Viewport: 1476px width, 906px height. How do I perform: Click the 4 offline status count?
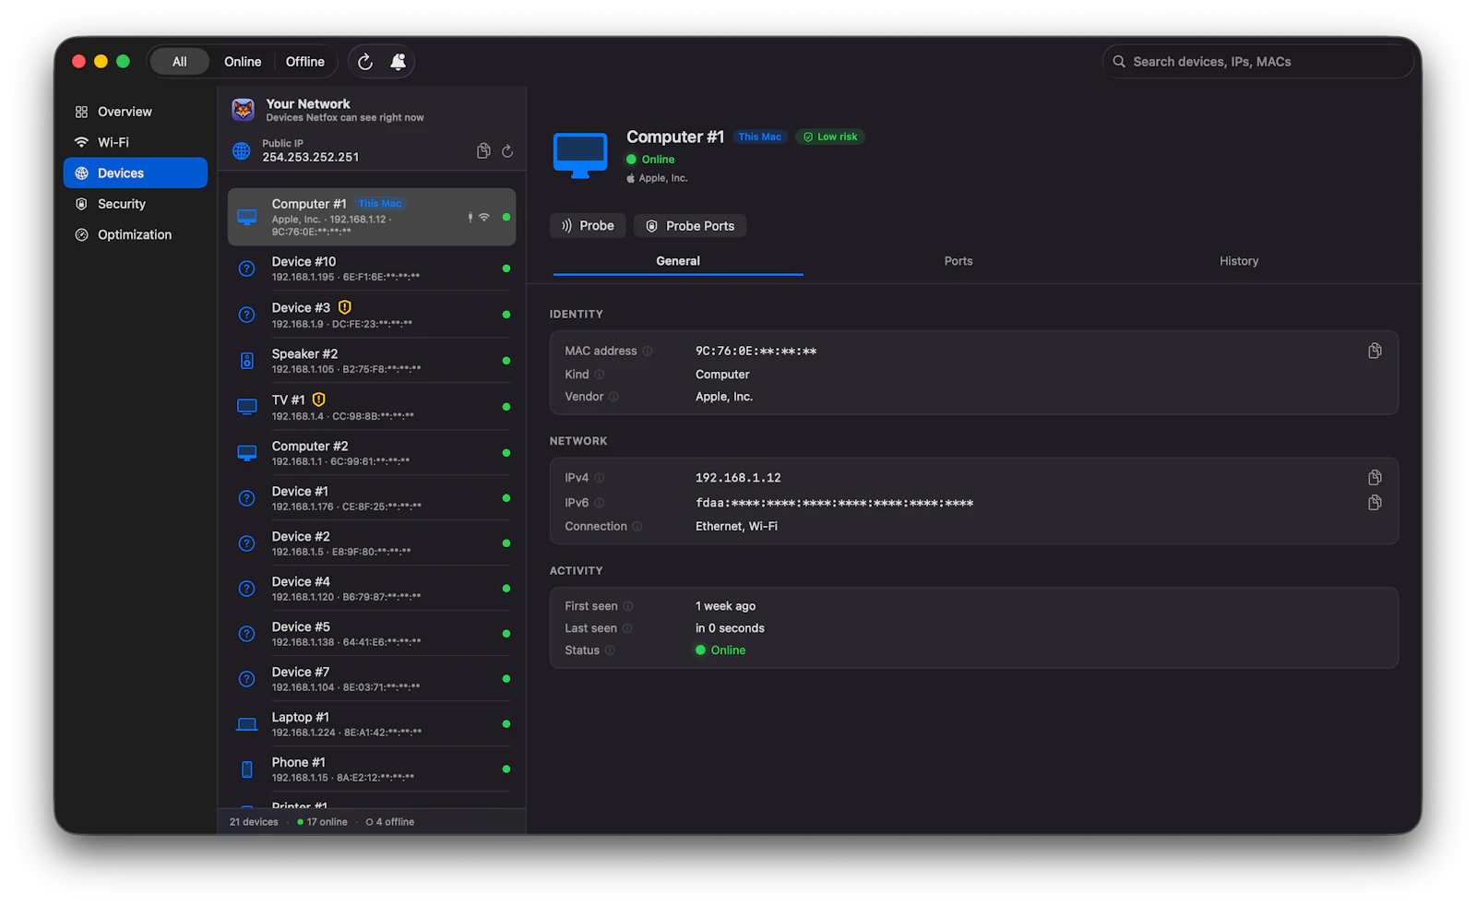390,822
